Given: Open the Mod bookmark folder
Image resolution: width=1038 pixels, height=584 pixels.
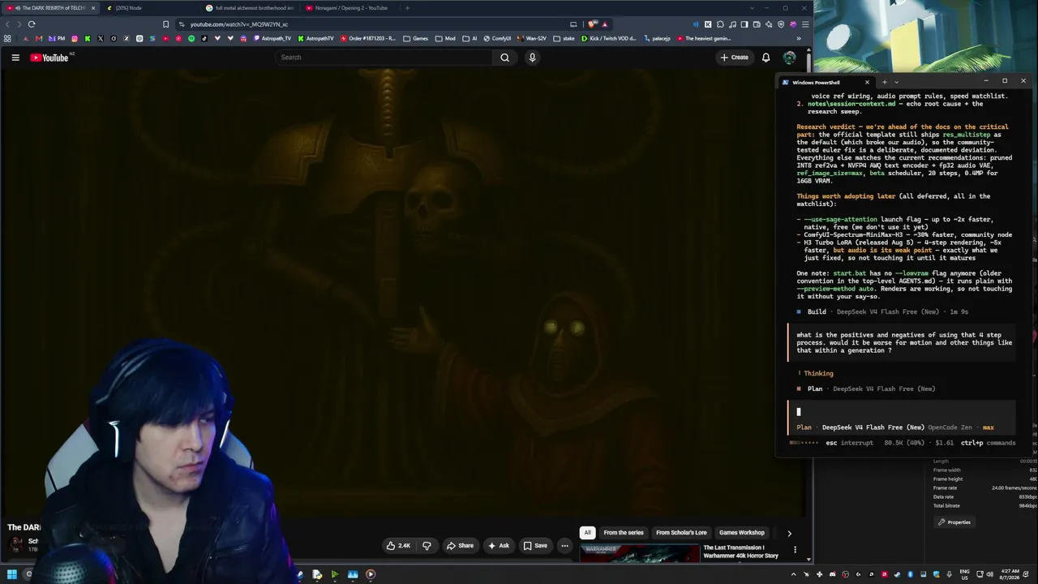Looking at the screenshot, I should tap(446, 38).
